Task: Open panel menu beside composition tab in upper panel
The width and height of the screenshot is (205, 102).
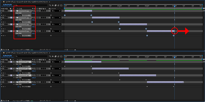Action: point(49,2)
